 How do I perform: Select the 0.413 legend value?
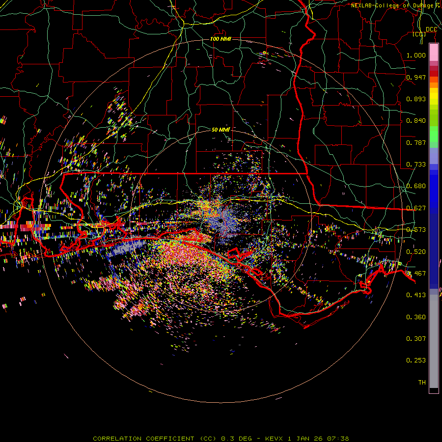click(416, 295)
